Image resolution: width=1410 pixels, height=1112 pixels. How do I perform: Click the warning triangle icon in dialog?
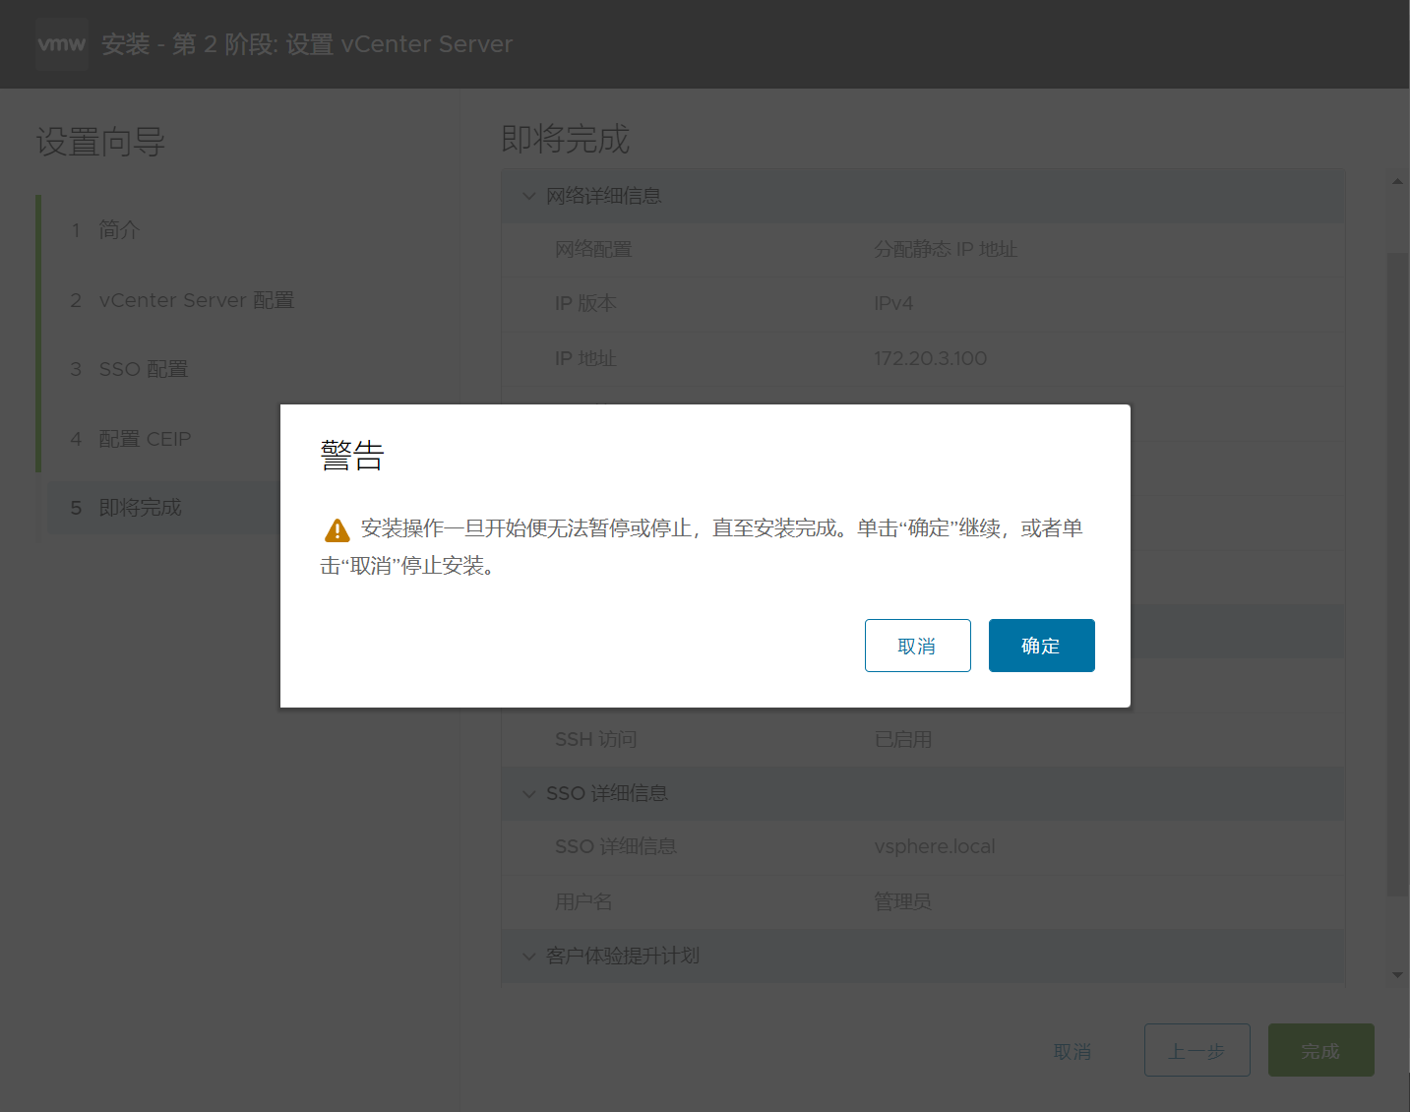337,530
